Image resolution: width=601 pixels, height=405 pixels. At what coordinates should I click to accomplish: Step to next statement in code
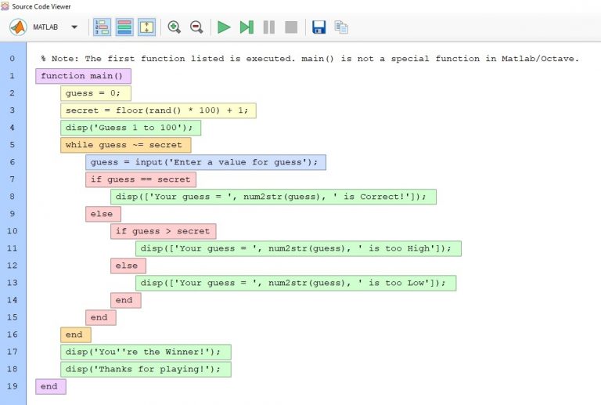click(x=247, y=27)
